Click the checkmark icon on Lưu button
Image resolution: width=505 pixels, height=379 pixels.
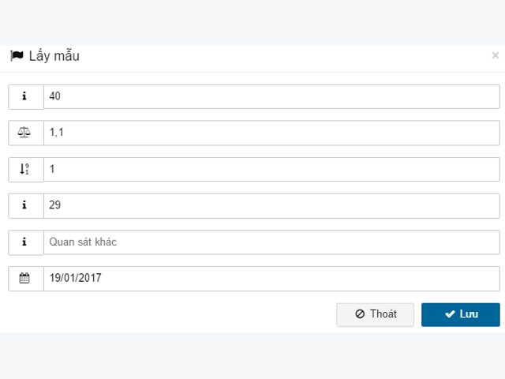coord(450,314)
